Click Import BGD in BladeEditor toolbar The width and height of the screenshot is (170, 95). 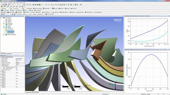coord(11,12)
